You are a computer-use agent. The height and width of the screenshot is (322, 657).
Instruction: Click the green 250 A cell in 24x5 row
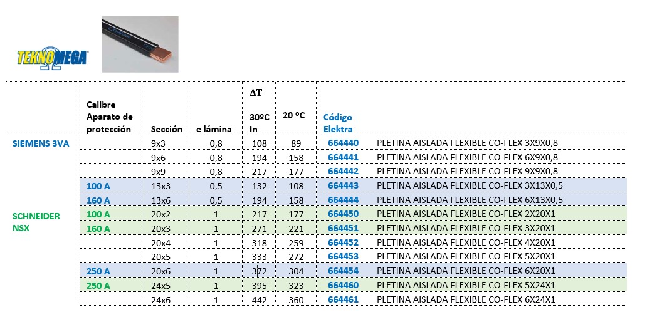click(98, 286)
